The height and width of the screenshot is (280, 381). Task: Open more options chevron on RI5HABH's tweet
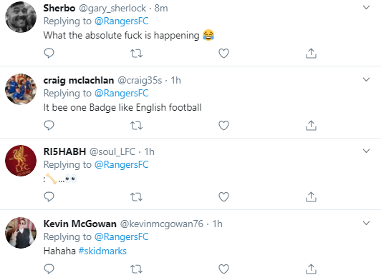click(x=366, y=151)
